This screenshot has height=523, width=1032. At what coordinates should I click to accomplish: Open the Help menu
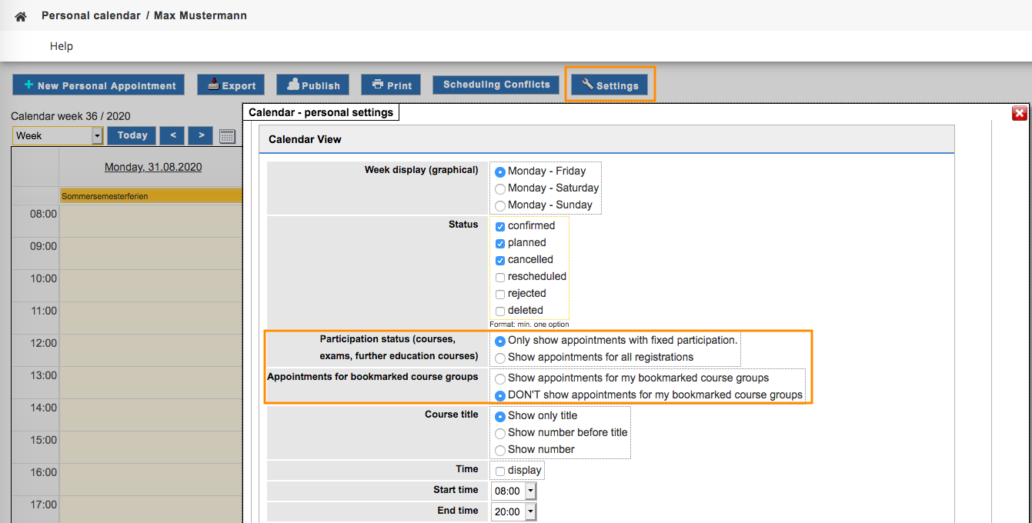62,46
